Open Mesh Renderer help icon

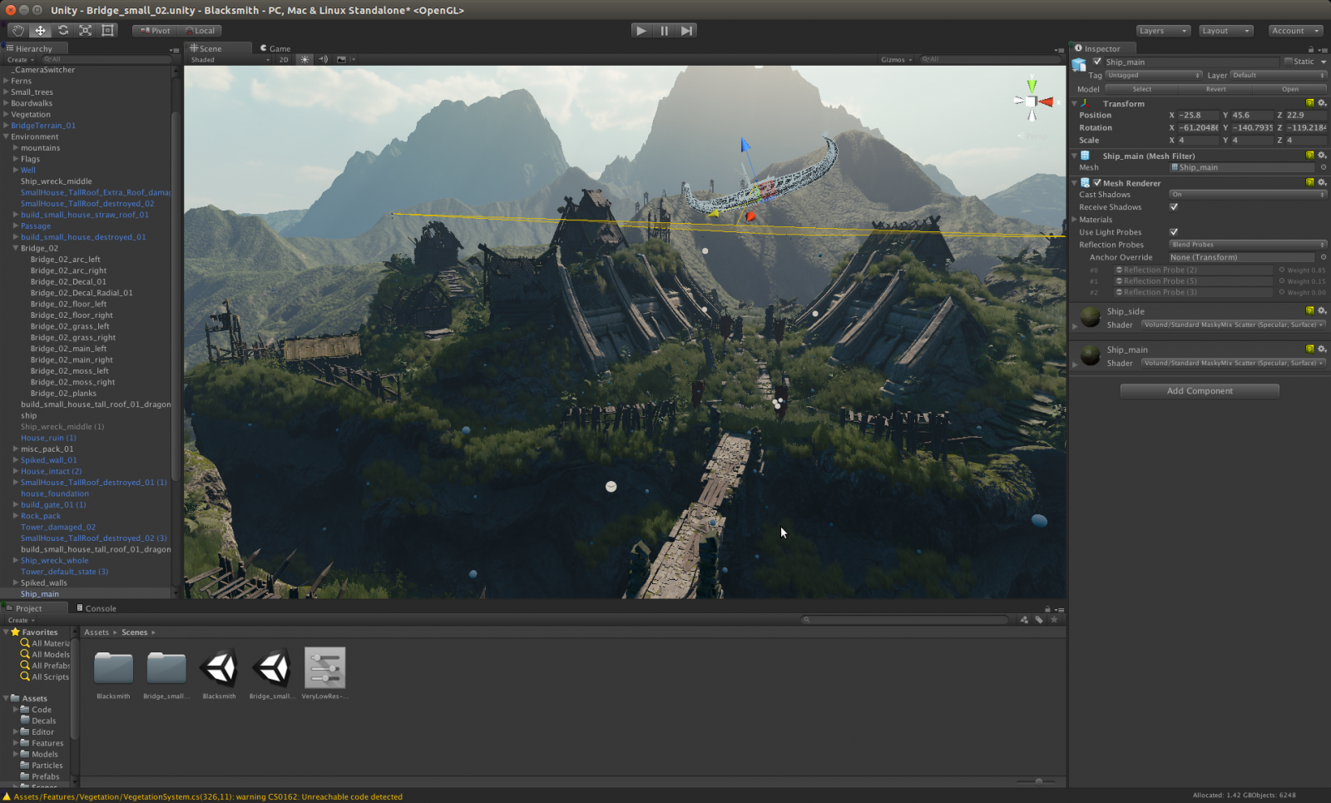tap(1309, 182)
